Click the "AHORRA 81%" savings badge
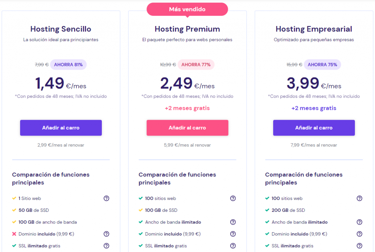Image resolution: width=375 pixels, height=252 pixels. click(x=68, y=64)
